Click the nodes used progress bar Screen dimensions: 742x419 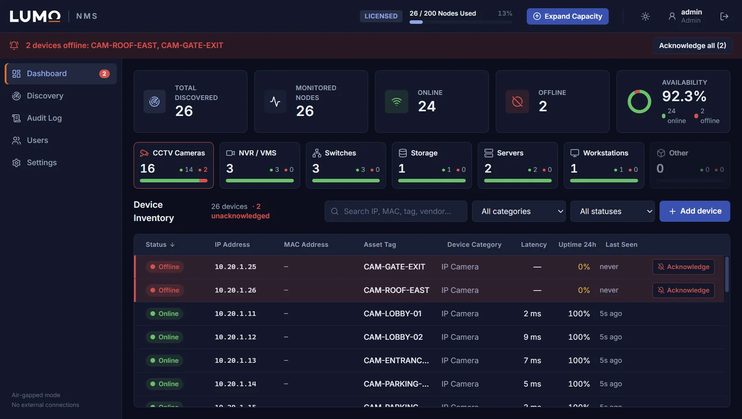[461, 22]
